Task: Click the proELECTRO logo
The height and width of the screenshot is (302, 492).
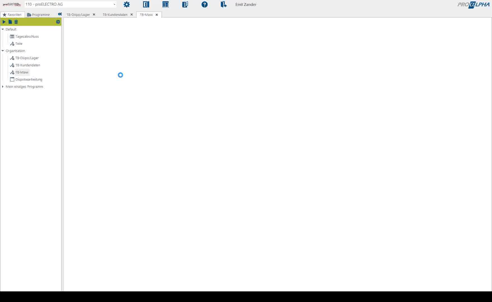Action: tap(12, 4)
